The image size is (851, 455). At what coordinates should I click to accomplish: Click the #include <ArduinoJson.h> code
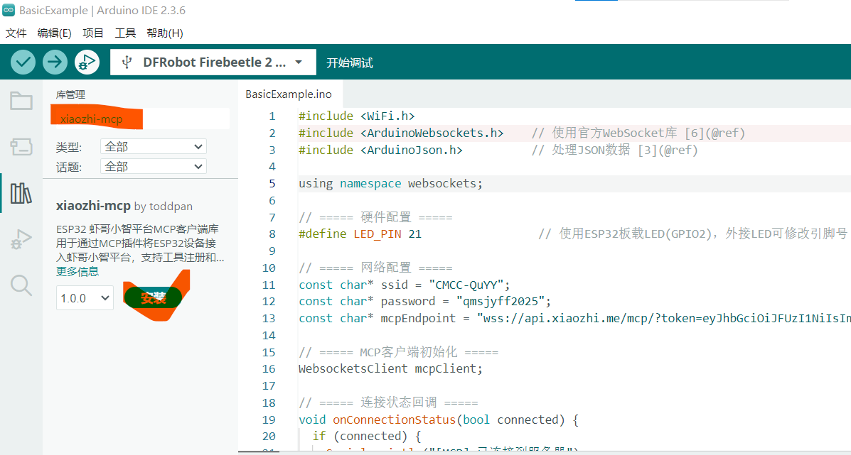pos(380,150)
